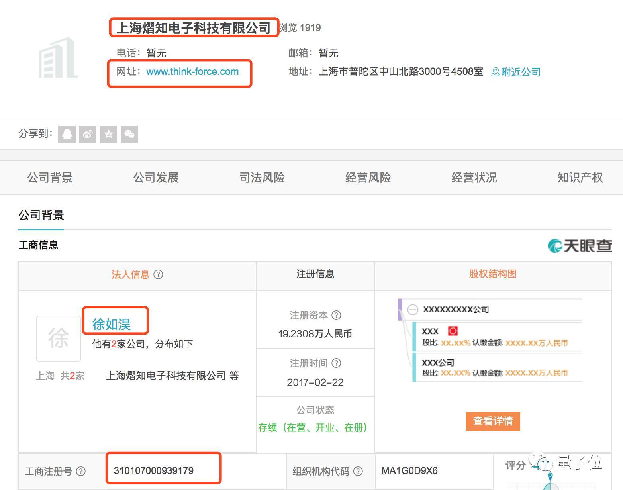623x490 pixels.
Task: Click the 注册信息 column header
Action: pyautogui.click(x=315, y=274)
